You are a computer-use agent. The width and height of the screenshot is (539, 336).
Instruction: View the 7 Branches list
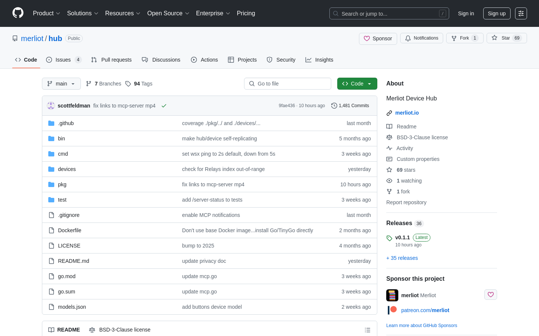point(104,84)
